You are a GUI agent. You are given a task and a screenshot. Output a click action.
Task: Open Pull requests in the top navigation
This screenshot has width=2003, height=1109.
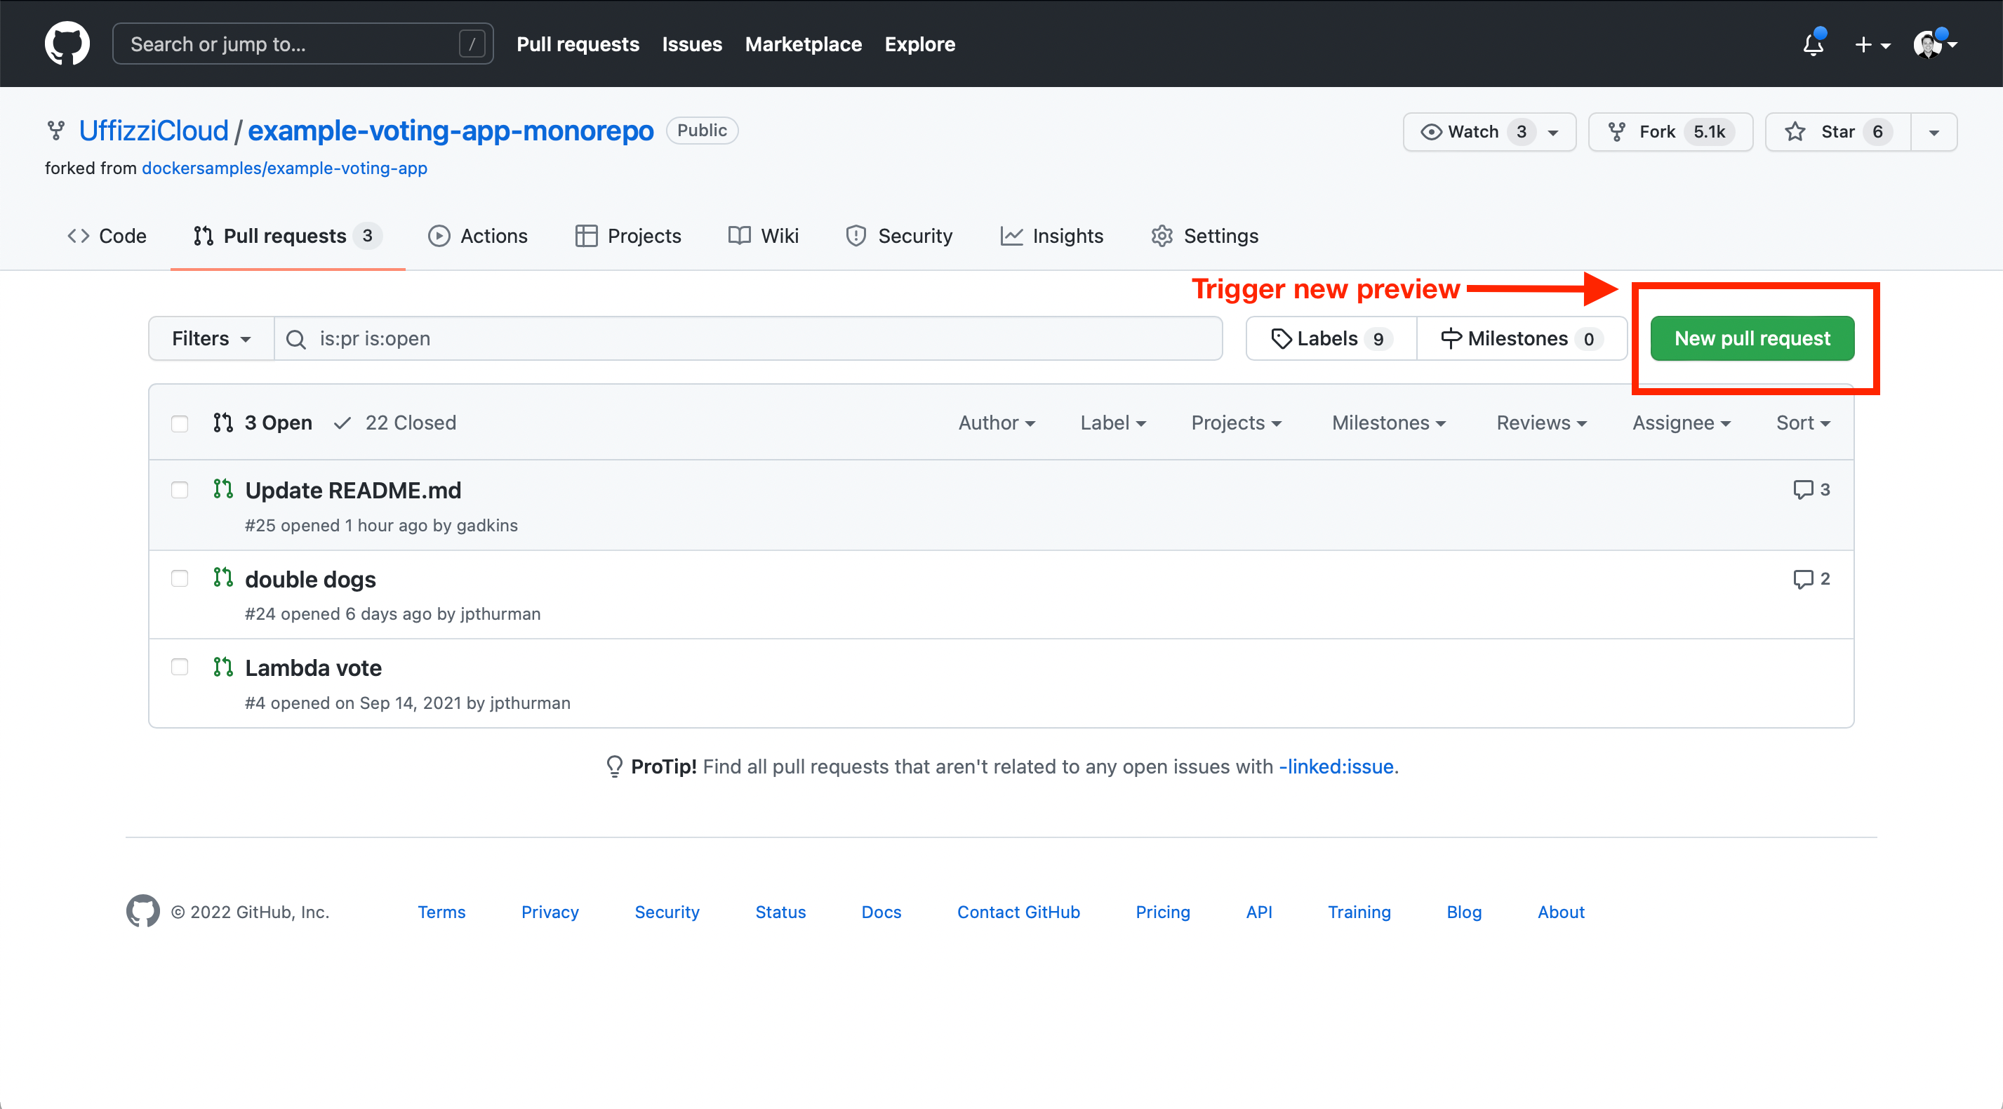tap(578, 44)
